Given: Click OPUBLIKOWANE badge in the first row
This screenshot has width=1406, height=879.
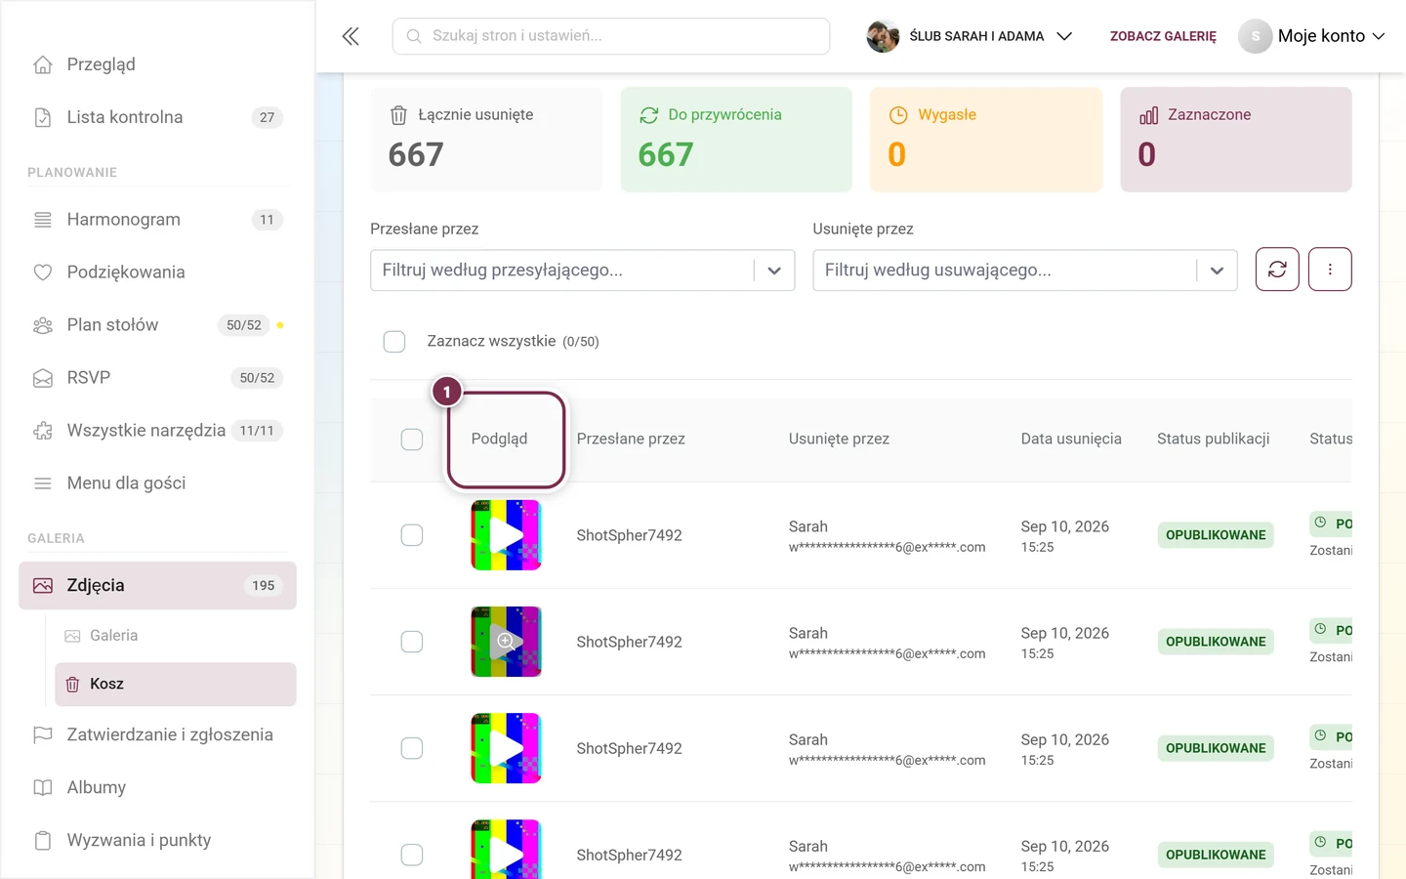Looking at the screenshot, I should tap(1216, 535).
